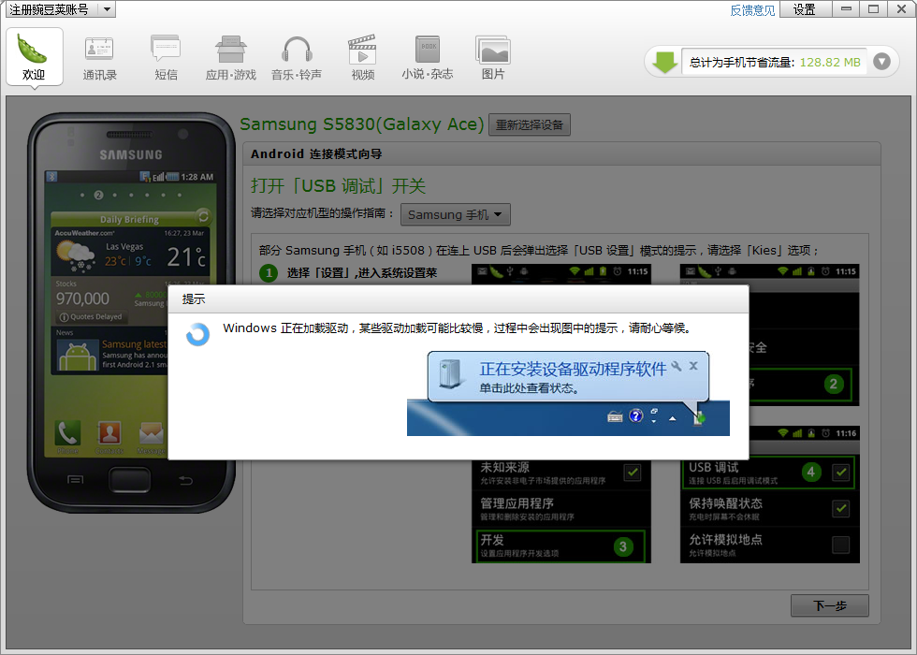Click the device install tray icon
The image size is (917, 655).
(x=700, y=418)
